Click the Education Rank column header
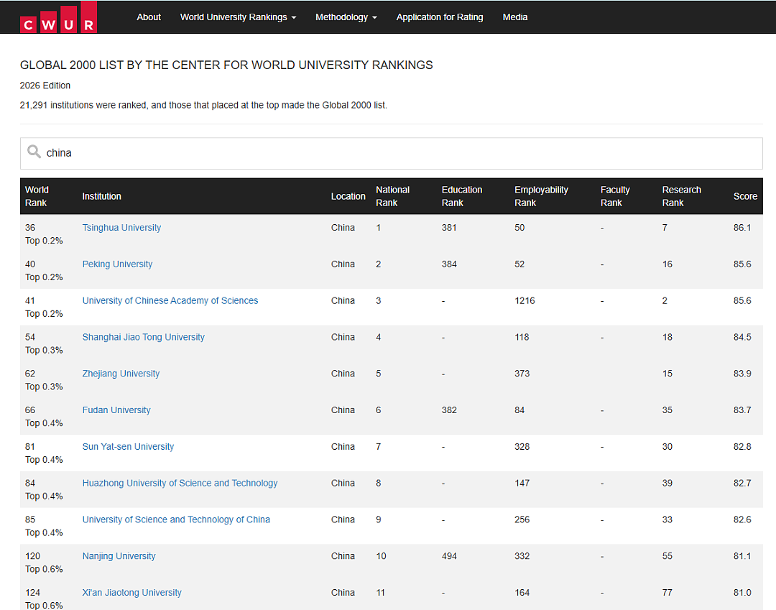 tap(462, 196)
